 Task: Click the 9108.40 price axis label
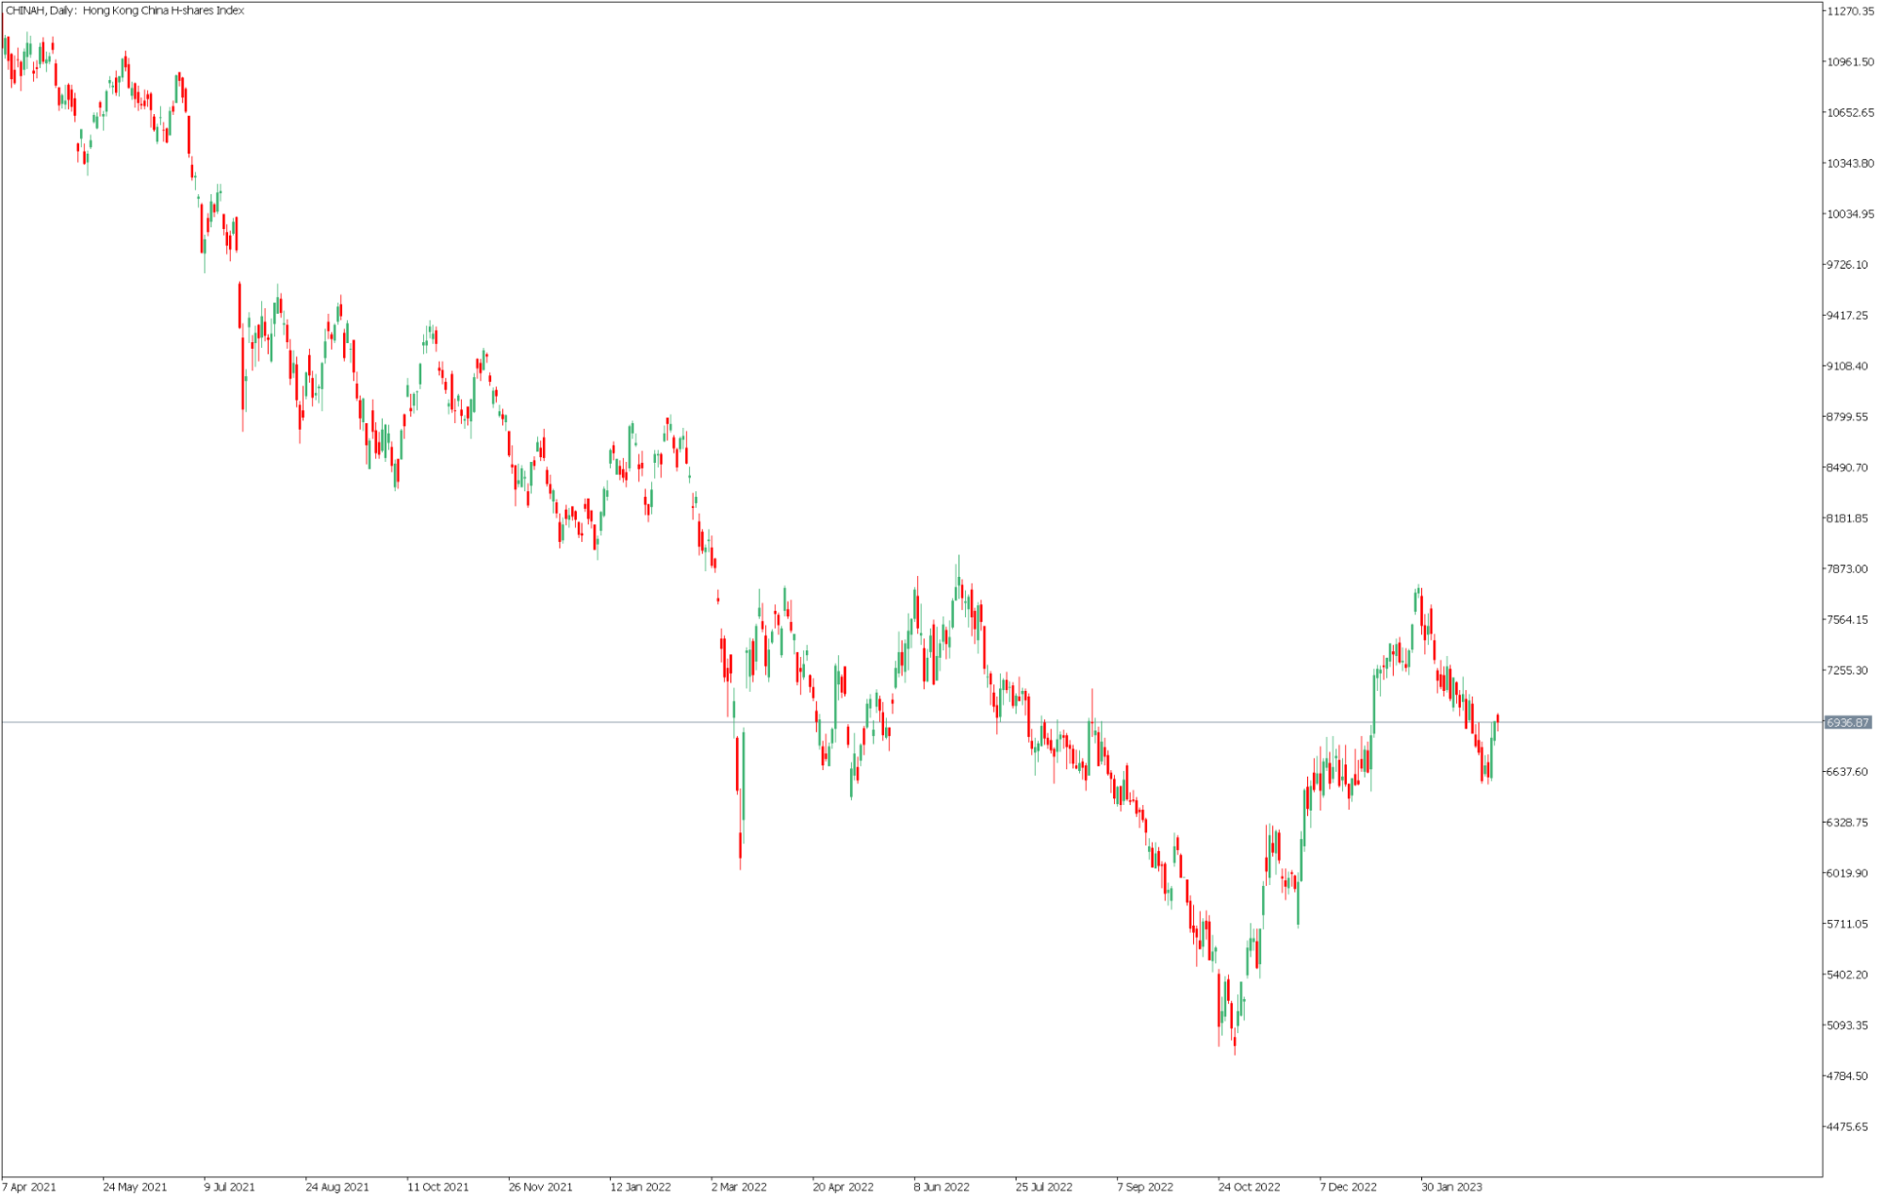pyautogui.click(x=1847, y=367)
